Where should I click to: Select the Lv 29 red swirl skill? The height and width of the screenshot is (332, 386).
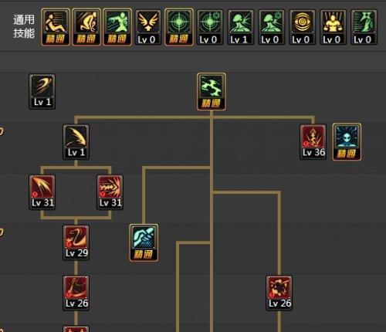pos(76,242)
